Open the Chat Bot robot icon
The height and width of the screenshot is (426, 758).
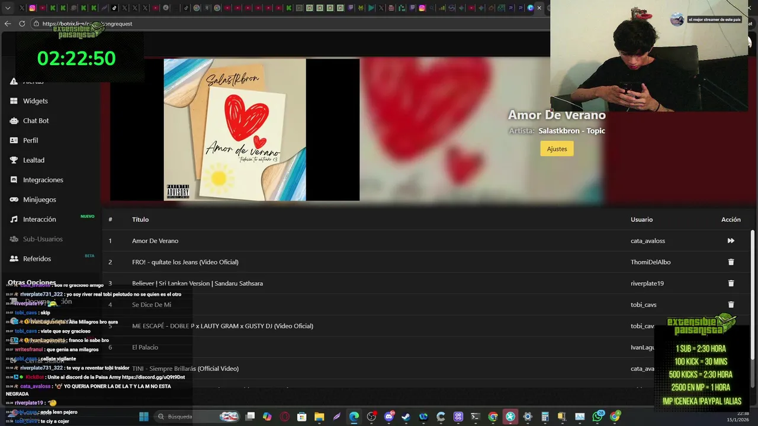tap(14, 121)
